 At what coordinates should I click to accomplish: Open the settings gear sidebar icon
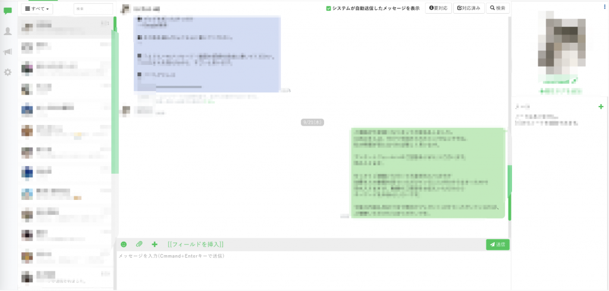coord(8,72)
